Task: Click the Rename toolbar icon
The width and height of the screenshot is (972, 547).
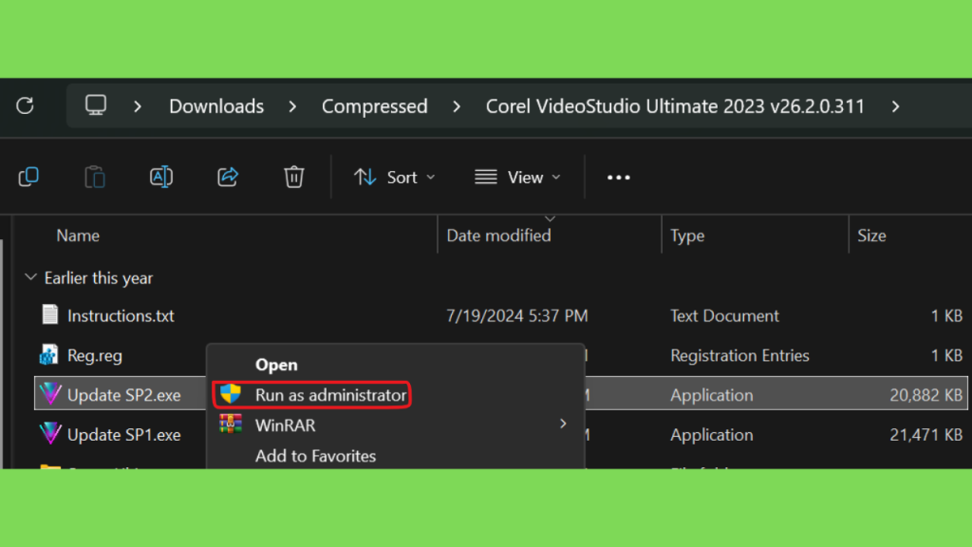Action: point(161,177)
